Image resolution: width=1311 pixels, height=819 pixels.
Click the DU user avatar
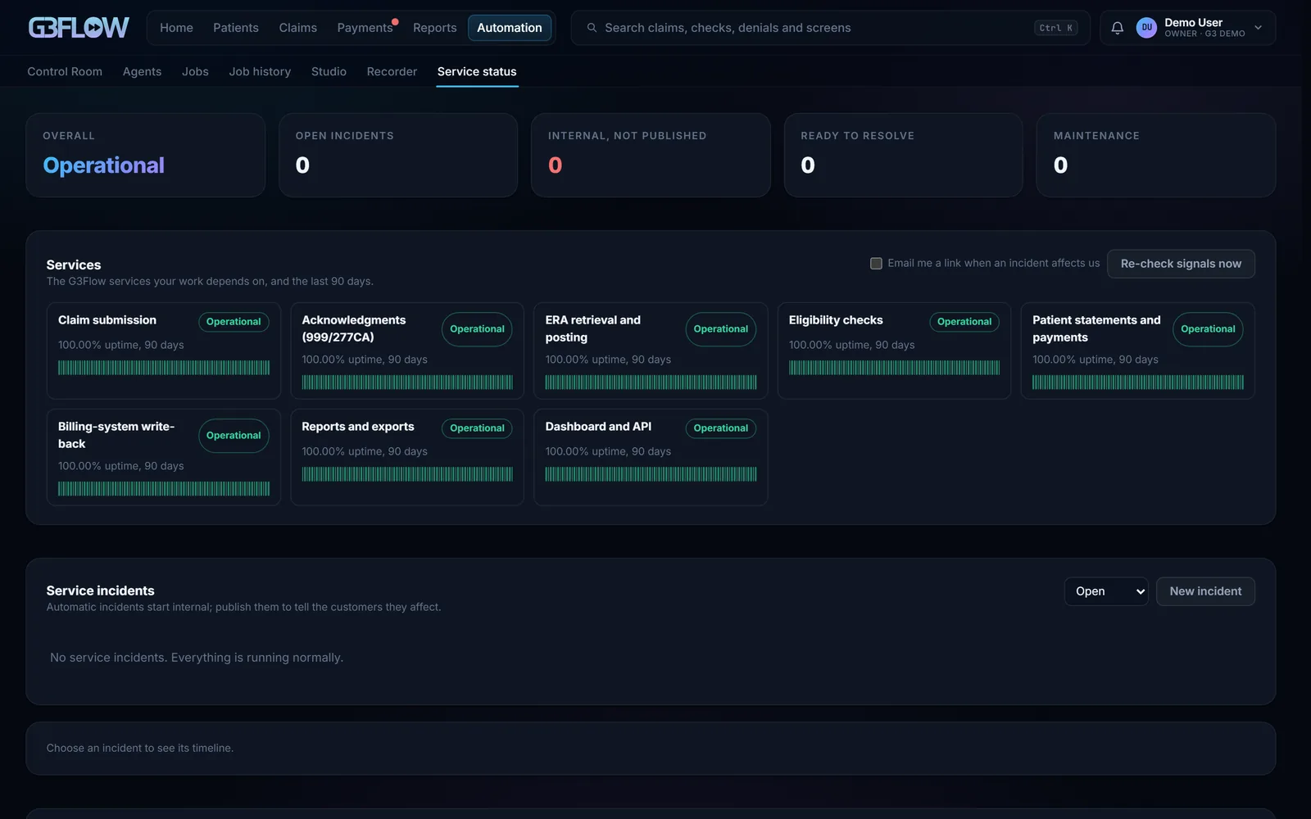click(x=1146, y=28)
